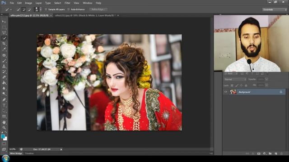Select the Crop tool
Viewport: 289px width, 162px height.
click(x=4, y=44)
